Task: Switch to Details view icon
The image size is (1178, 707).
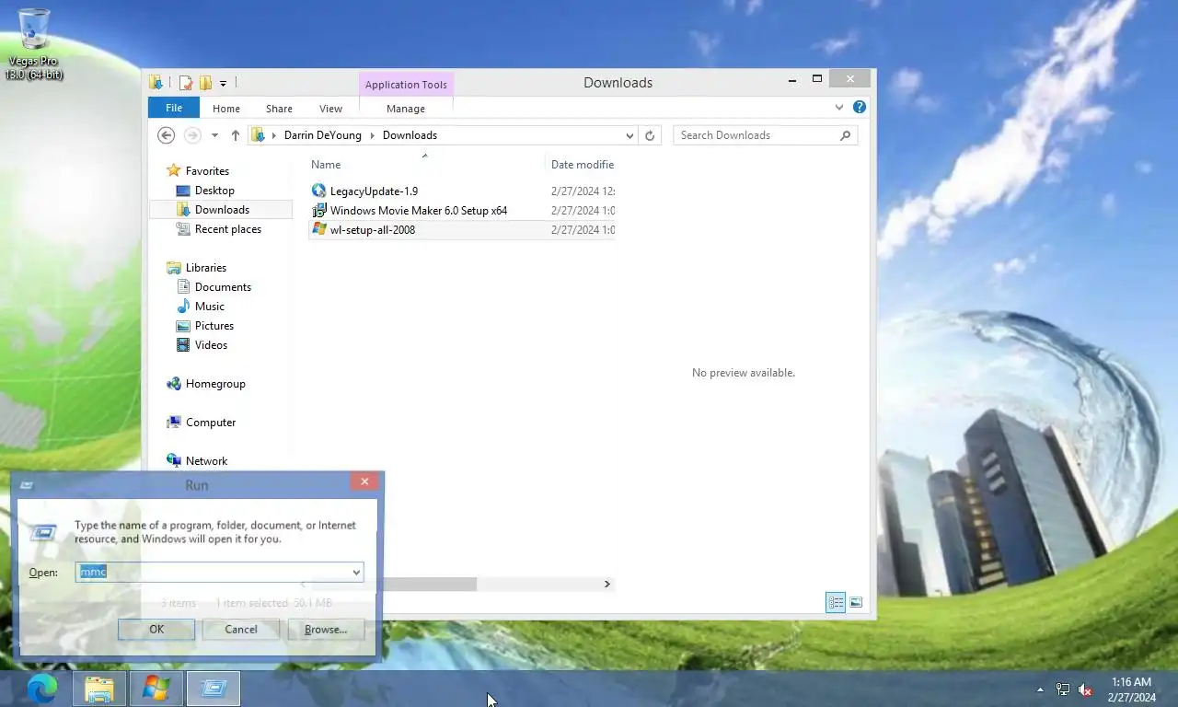Action: pyautogui.click(x=836, y=603)
